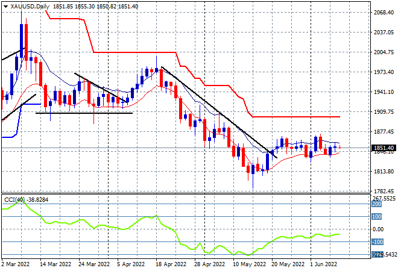
Task: Click the triangle arrow beside XAUUSD title
Action: point(5,7)
